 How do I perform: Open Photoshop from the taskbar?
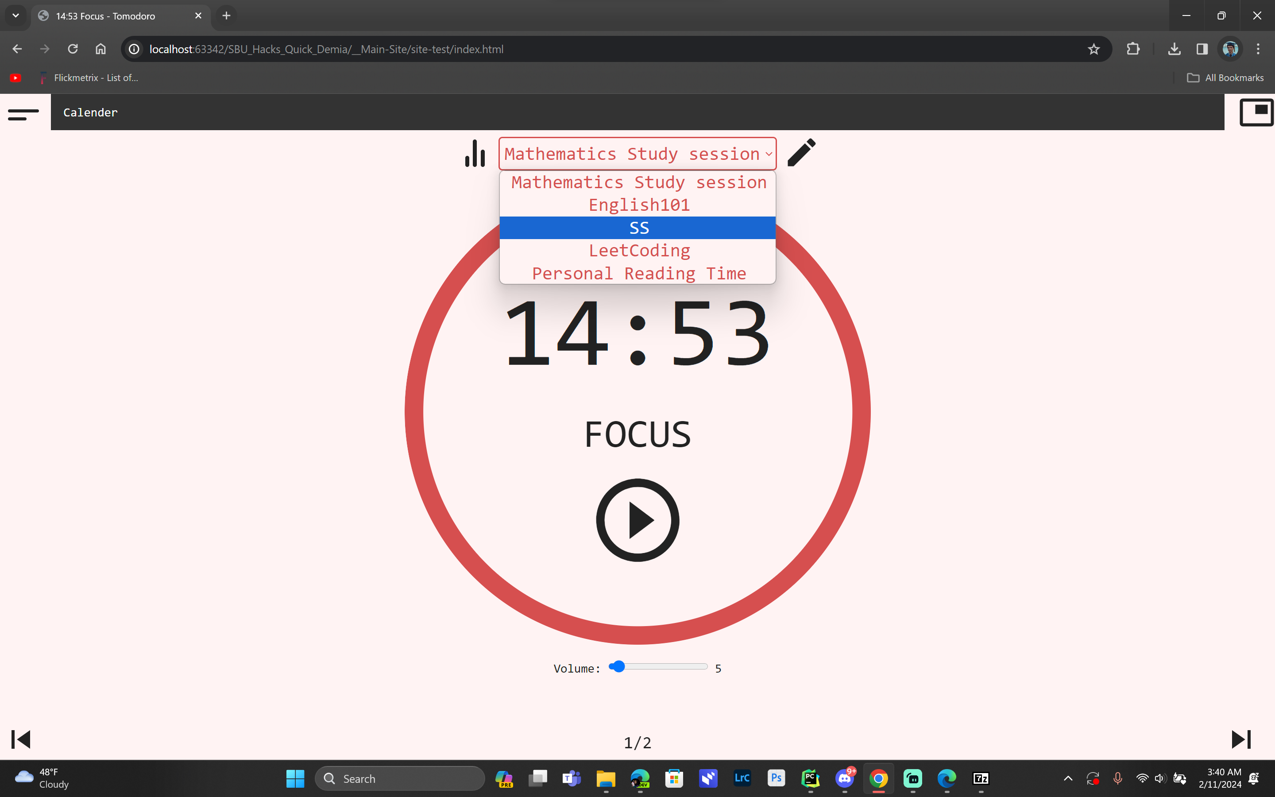[776, 778]
